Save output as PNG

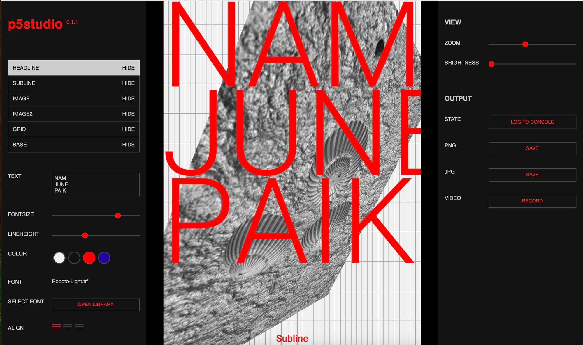coord(532,148)
